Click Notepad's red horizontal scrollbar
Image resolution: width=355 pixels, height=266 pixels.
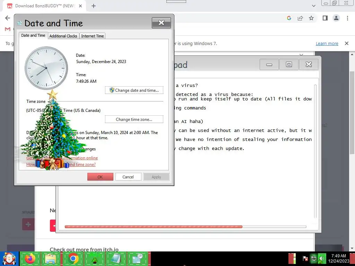coord(154,227)
